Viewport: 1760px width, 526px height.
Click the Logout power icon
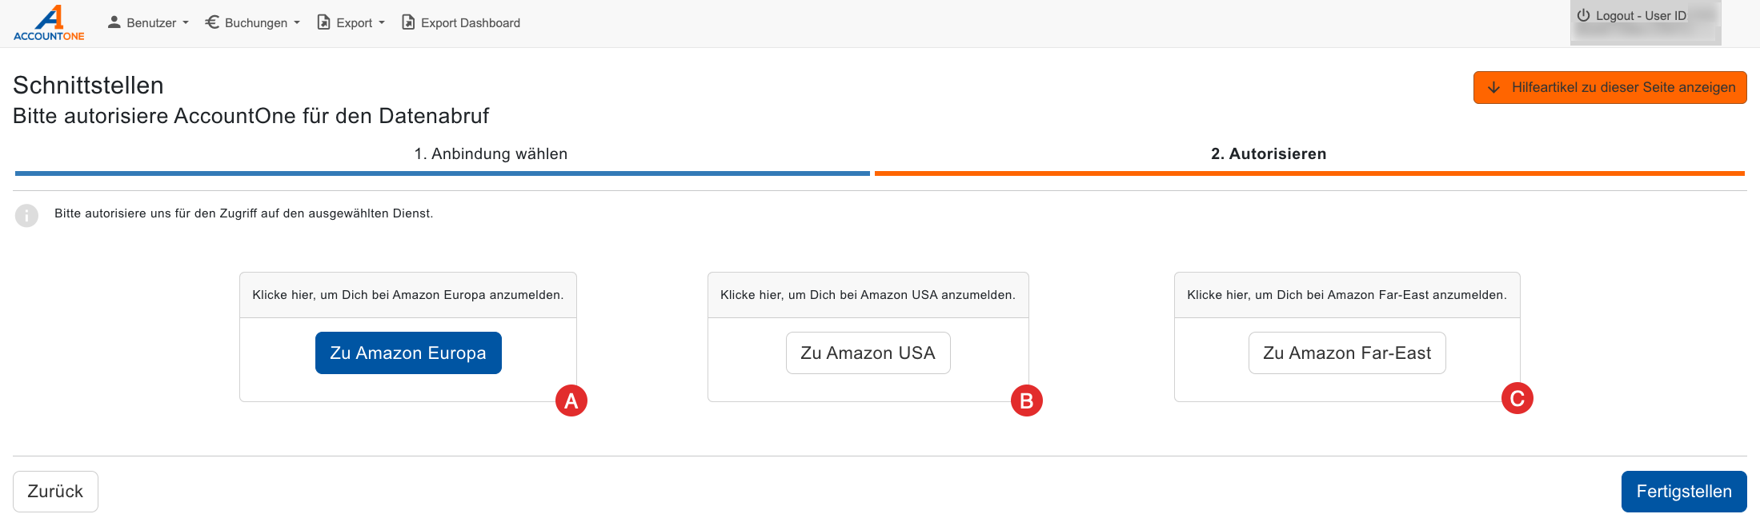pyautogui.click(x=1583, y=15)
